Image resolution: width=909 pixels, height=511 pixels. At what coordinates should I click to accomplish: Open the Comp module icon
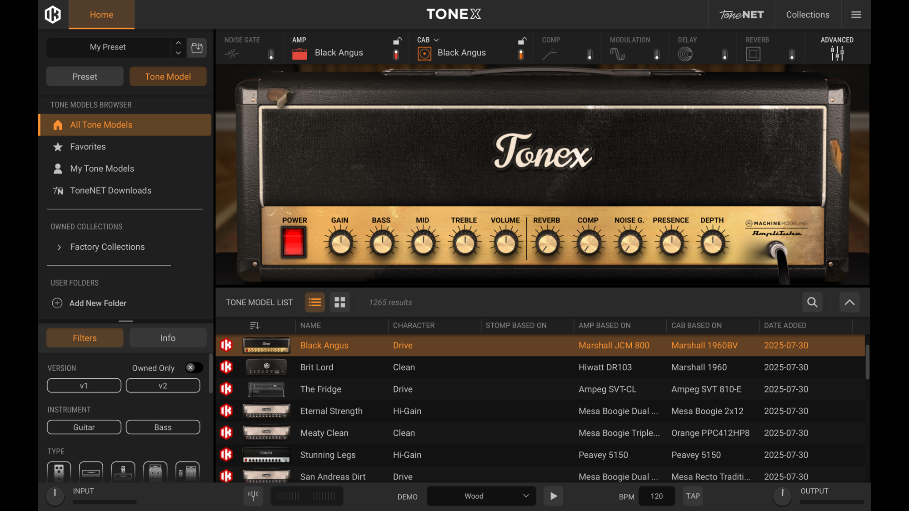tap(549, 54)
